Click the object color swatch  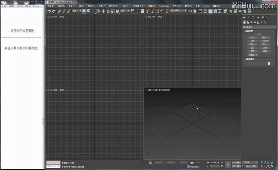point(269,64)
